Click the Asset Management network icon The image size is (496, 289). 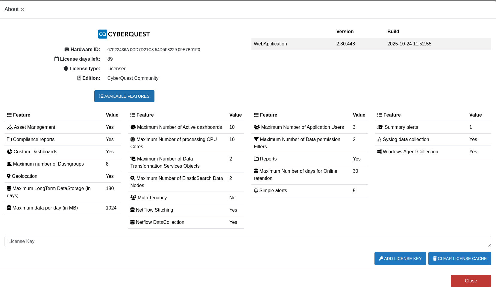[x=10, y=127]
